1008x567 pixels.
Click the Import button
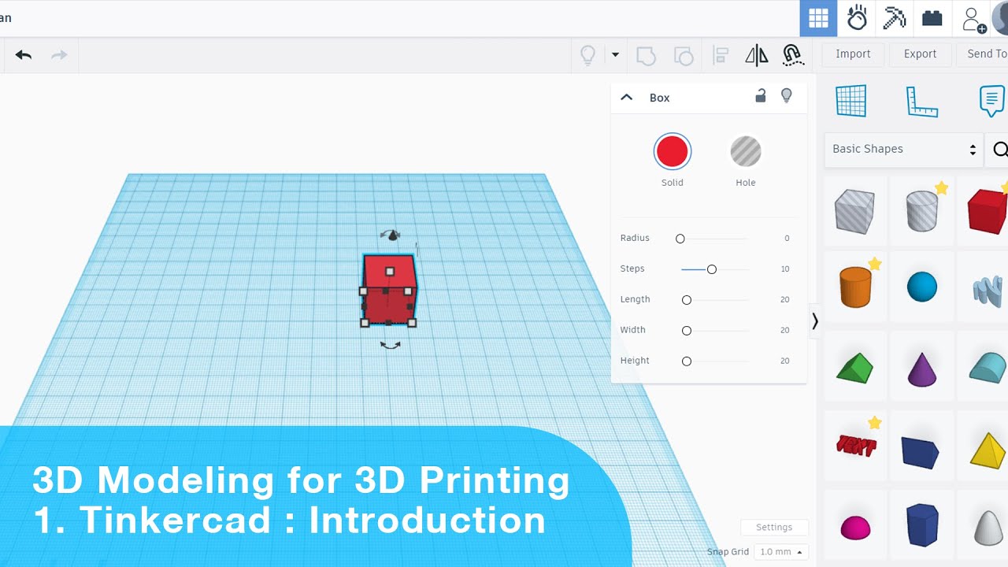pyautogui.click(x=853, y=54)
